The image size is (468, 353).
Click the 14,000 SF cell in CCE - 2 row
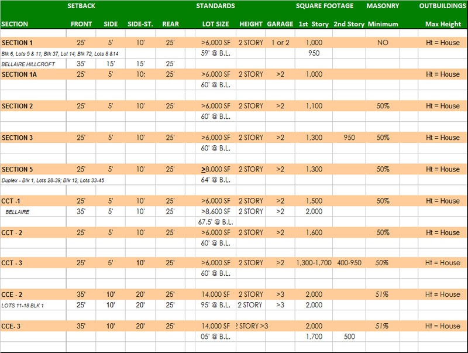[215, 294]
